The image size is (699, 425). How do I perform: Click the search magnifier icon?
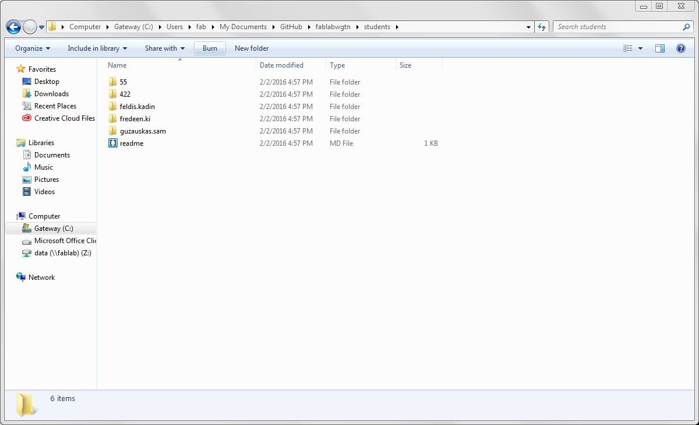tap(686, 27)
